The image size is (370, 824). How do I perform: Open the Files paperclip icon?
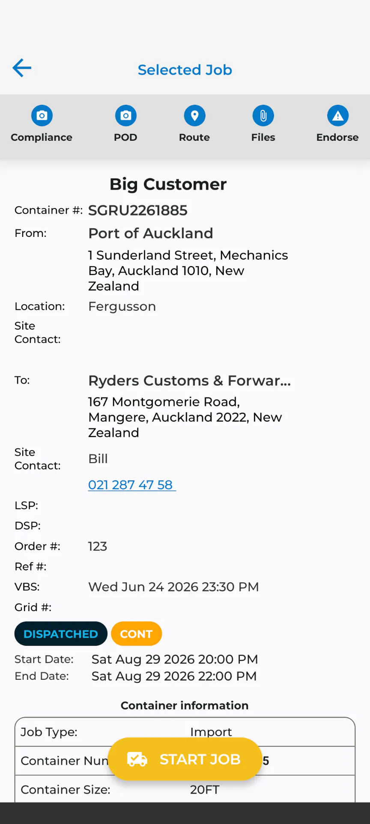263,115
